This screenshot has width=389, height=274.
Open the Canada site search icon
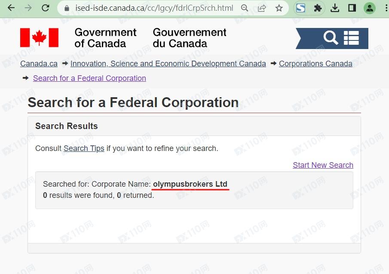click(331, 38)
